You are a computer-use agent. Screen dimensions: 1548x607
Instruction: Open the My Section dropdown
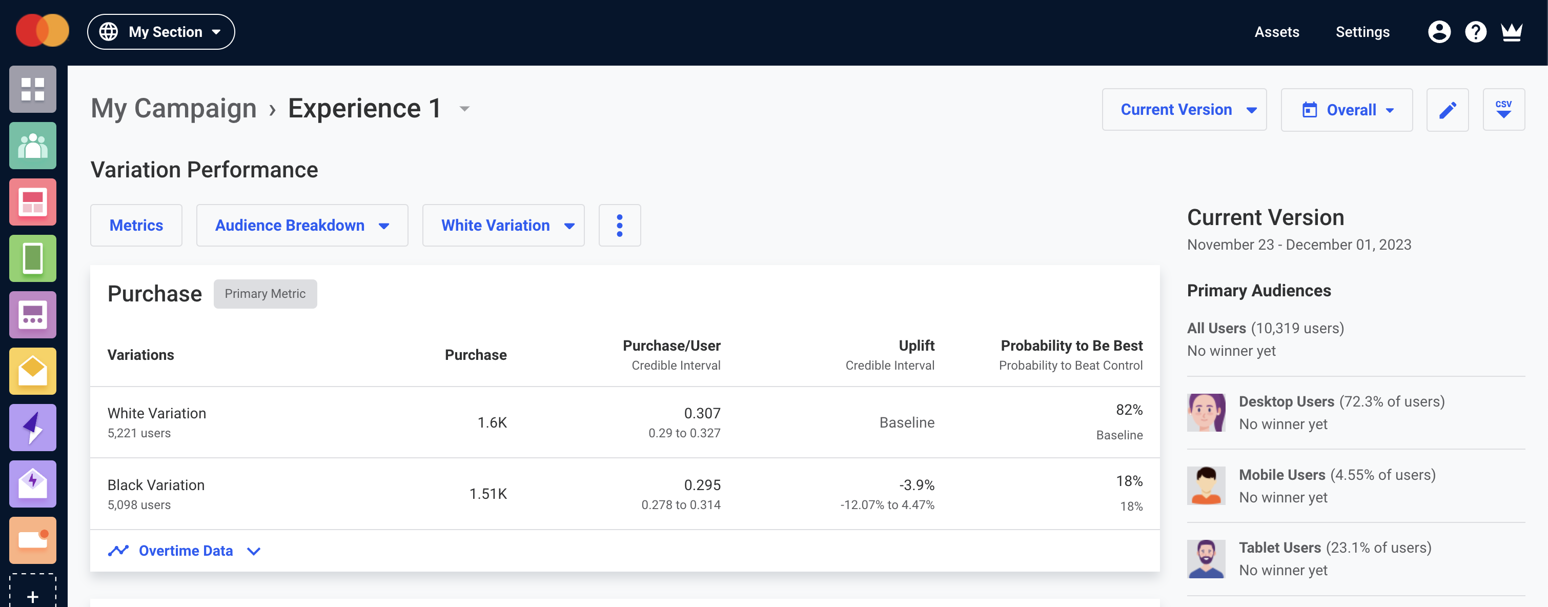(161, 32)
